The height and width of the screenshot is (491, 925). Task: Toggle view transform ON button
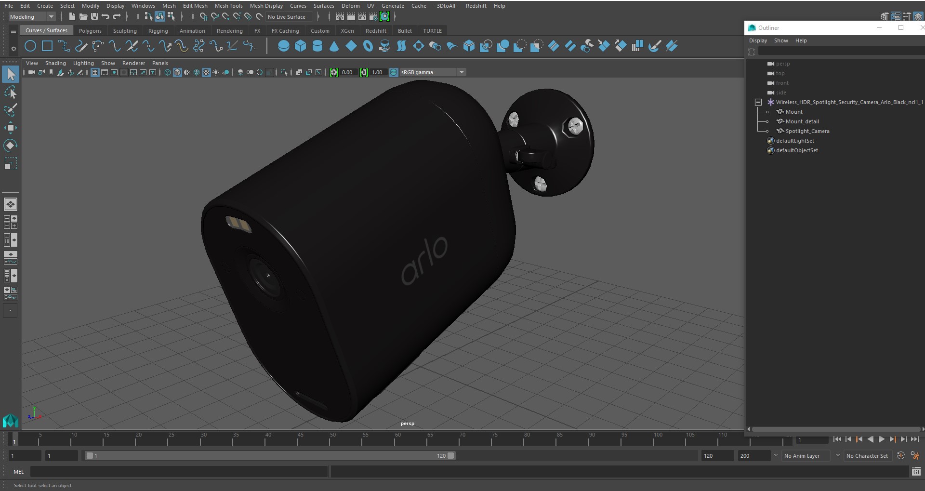(x=394, y=72)
